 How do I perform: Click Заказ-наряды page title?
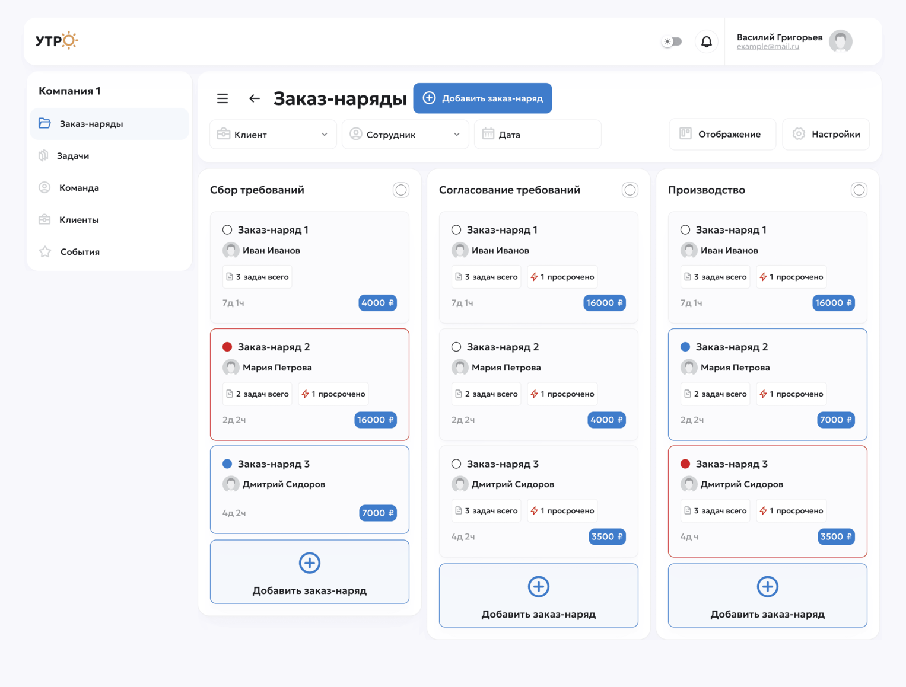(x=340, y=98)
